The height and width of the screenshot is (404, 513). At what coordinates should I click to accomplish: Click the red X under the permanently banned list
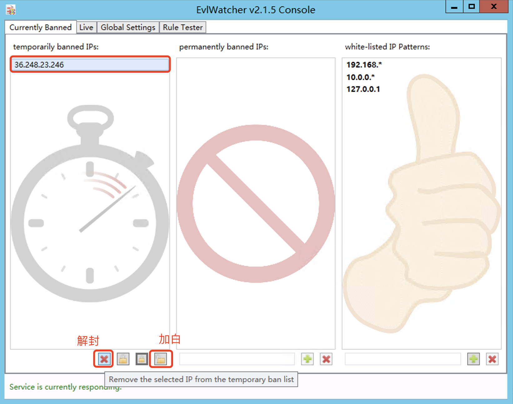point(326,359)
